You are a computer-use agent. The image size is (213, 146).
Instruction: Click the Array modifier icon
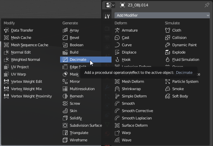(x=65, y=30)
